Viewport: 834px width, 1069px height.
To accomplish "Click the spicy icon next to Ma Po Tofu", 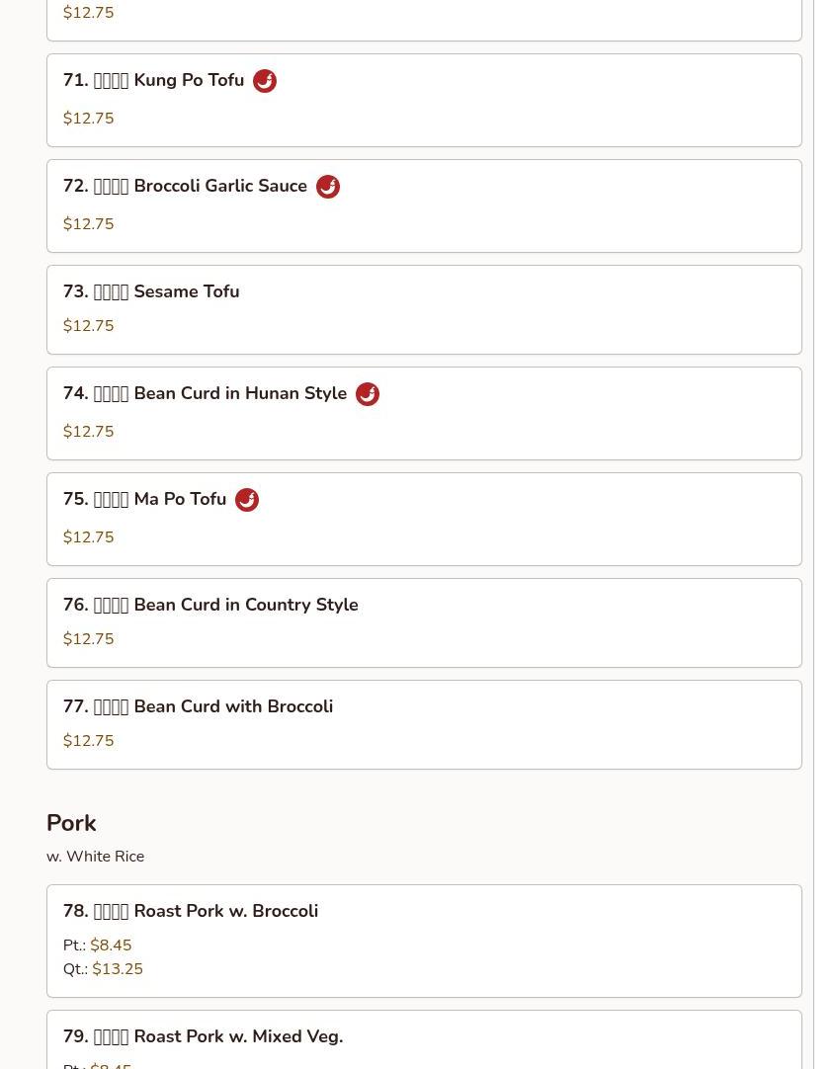I will pyautogui.click(x=247, y=500).
